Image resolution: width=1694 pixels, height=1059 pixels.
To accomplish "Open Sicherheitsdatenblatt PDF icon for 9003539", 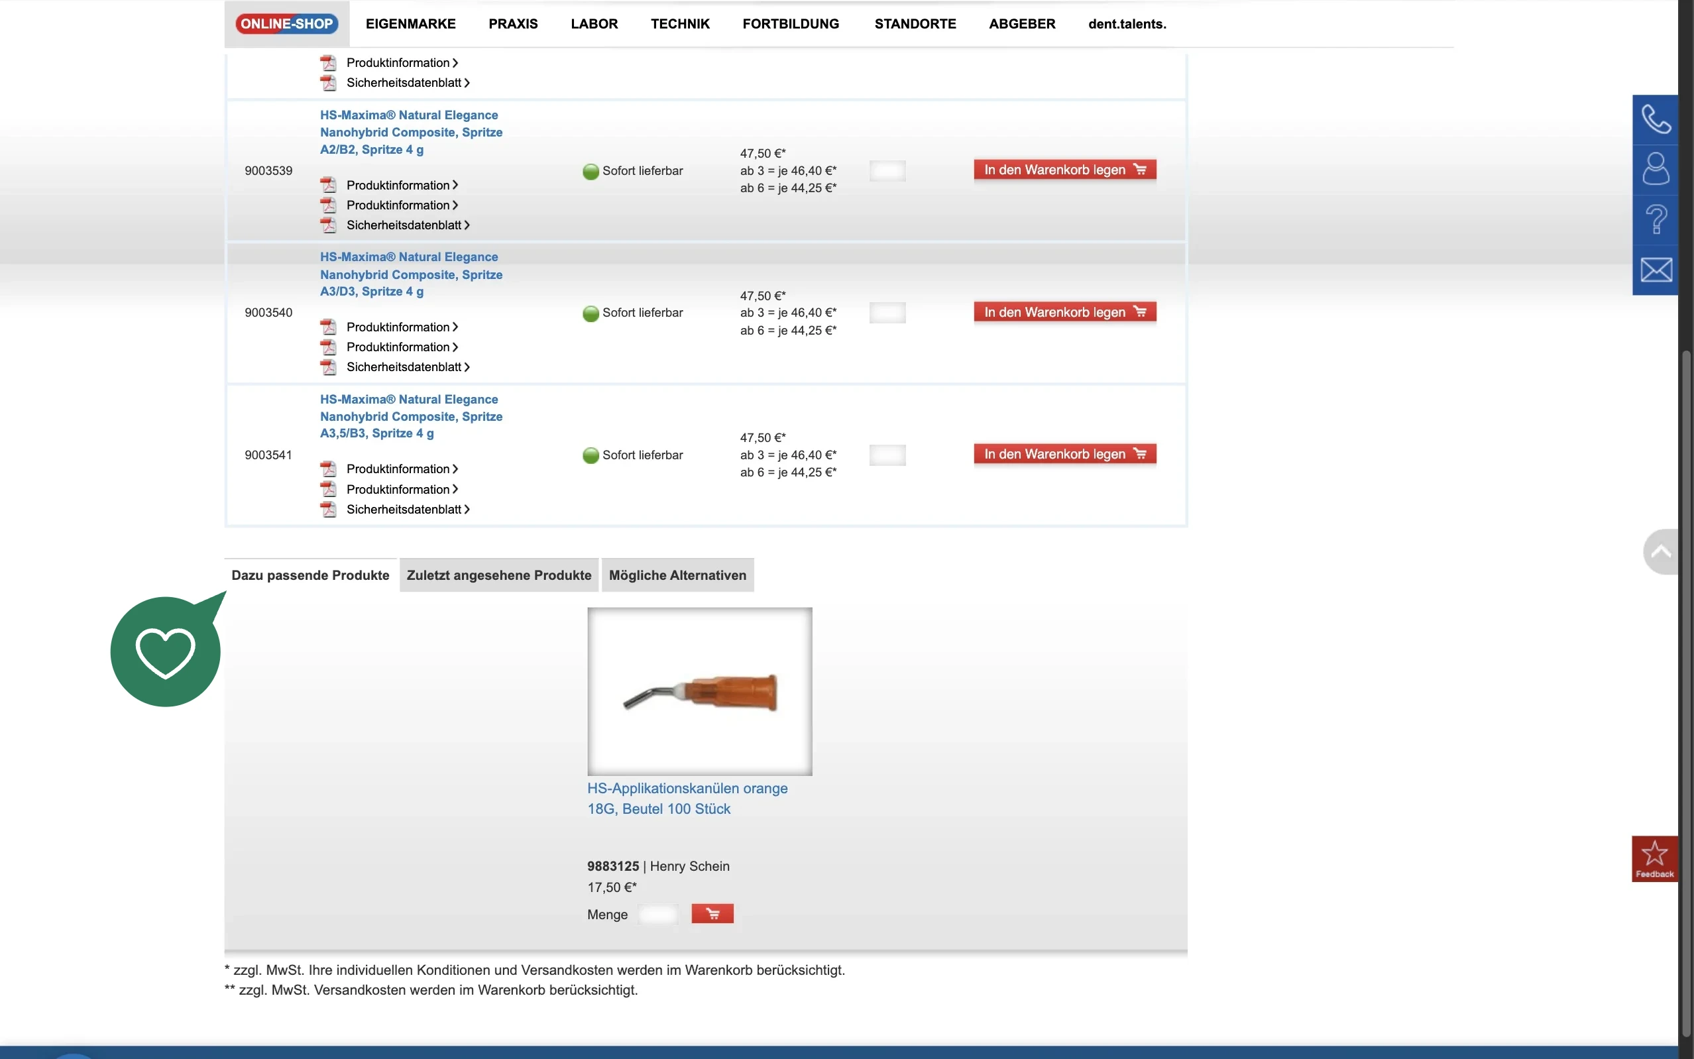I will point(328,225).
